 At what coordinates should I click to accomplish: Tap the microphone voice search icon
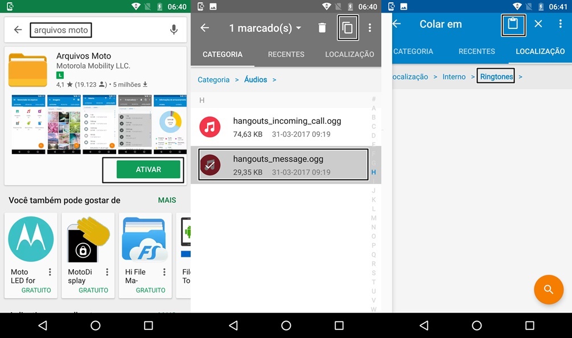coord(174,30)
